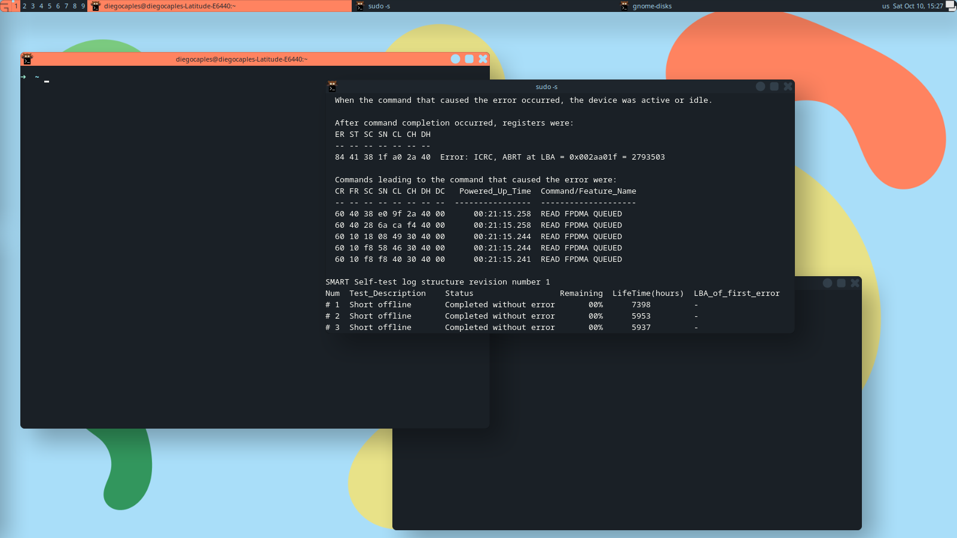The width and height of the screenshot is (957, 538).
Task: Click the timestamp '00:21:15.241'
Action: tap(502, 259)
